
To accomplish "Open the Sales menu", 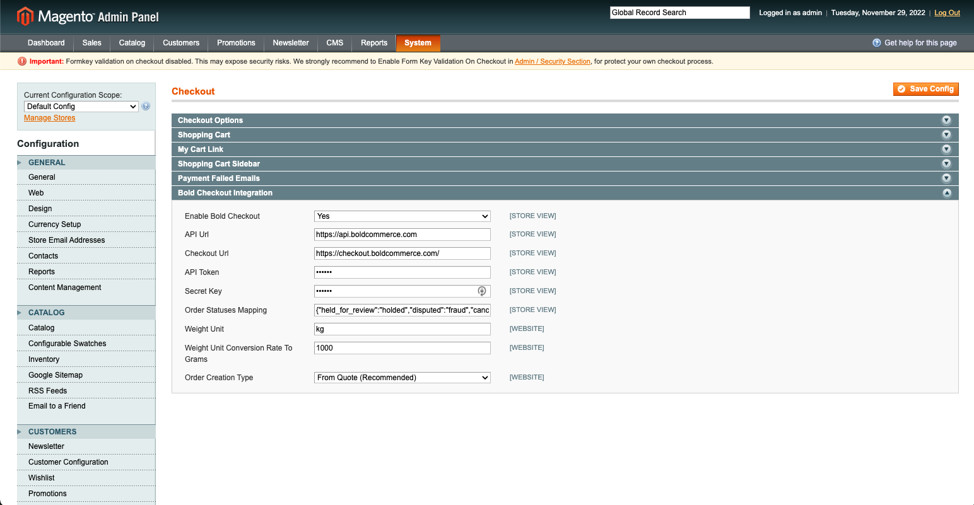I will (91, 43).
